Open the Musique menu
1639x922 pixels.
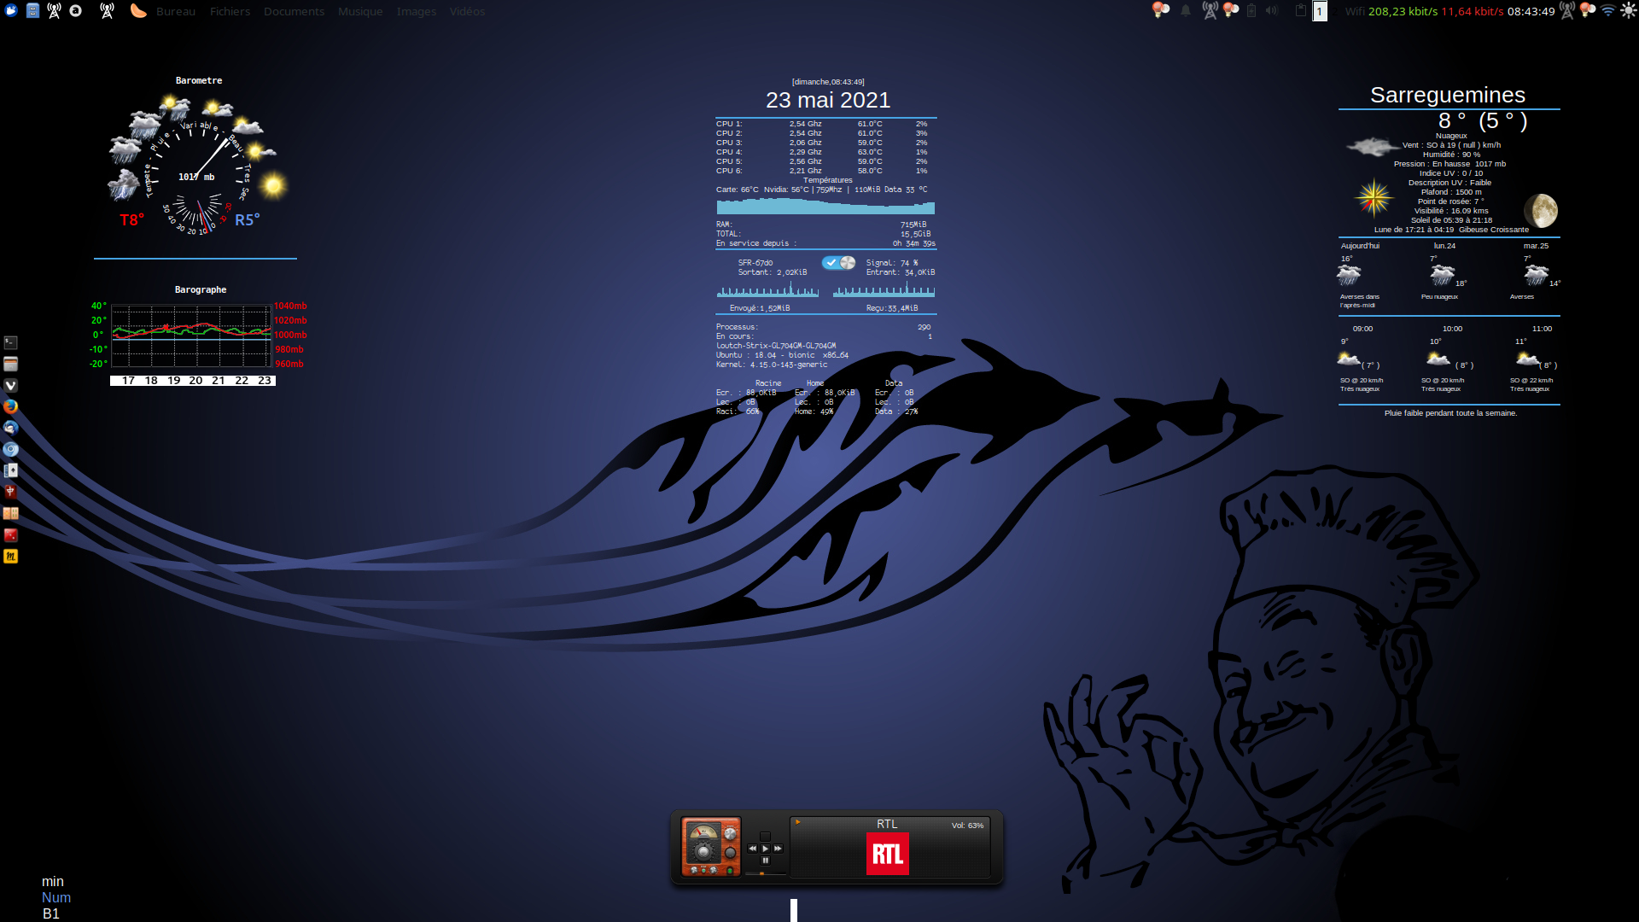tap(360, 11)
